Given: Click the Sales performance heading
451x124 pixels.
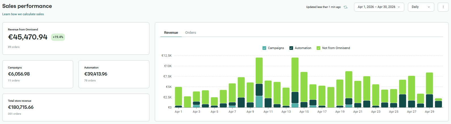Looking at the screenshot, I should (27, 6).
